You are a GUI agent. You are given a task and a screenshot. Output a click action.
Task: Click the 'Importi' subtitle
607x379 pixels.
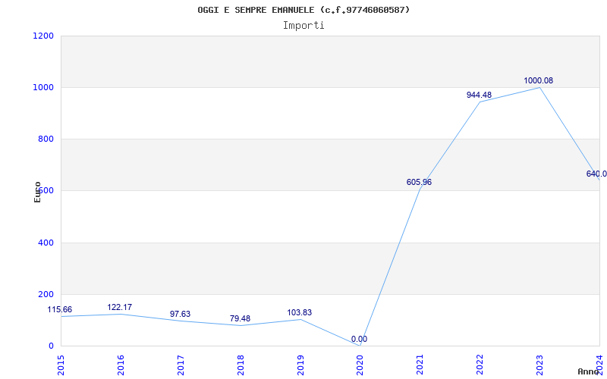pos(303,26)
